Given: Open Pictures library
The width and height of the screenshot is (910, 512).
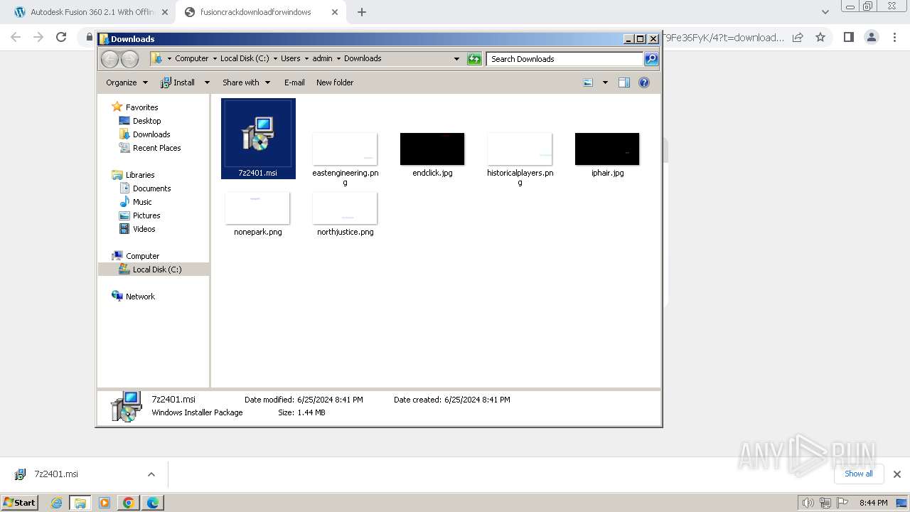Looking at the screenshot, I should point(146,215).
